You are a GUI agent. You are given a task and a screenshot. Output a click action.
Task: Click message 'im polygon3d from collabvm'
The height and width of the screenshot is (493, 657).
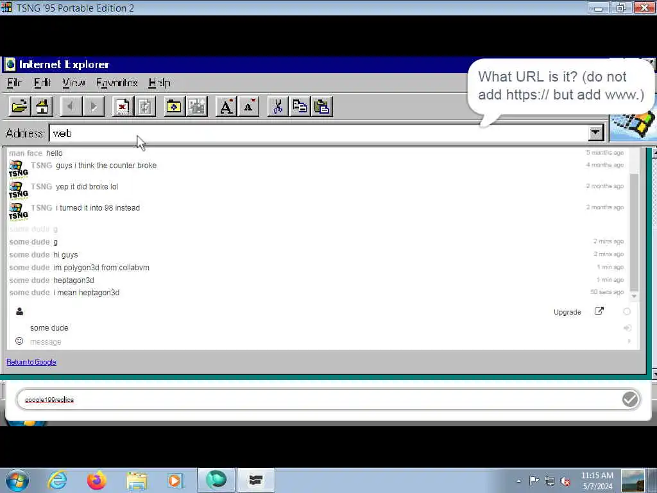(x=101, y=268)
